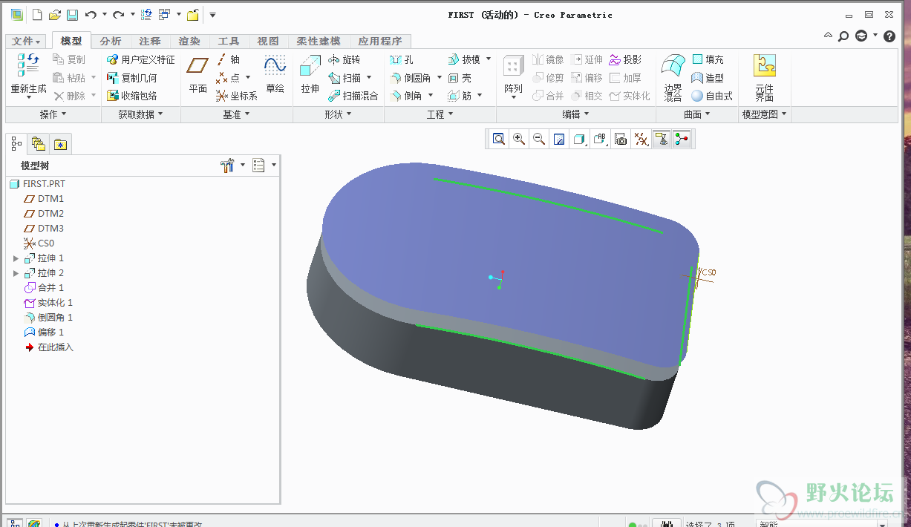The width and height of the screenshot is (911, 527).
Task: Open the 扫描混合 (Swept Blend) tool
Action: click(x=353, y=96)
